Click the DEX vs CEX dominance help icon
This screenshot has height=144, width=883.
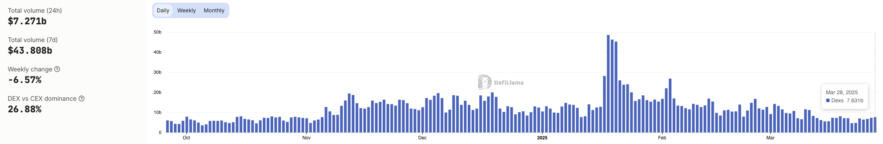point(82,98)
